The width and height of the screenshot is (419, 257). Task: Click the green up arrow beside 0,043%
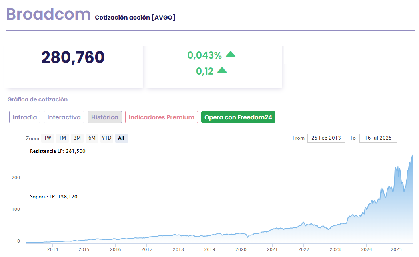point(231,55)
